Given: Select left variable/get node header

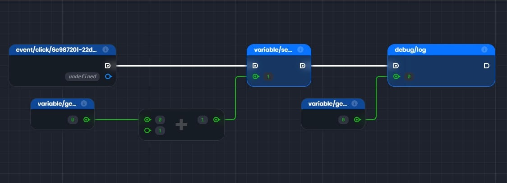Looking at the screenshot, I should pos(62,104).
